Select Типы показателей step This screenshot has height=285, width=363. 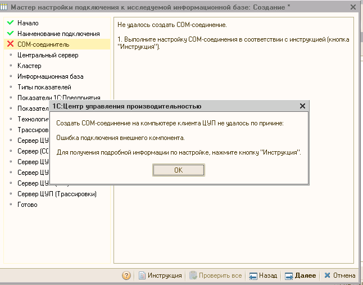[x=57, y=87]
